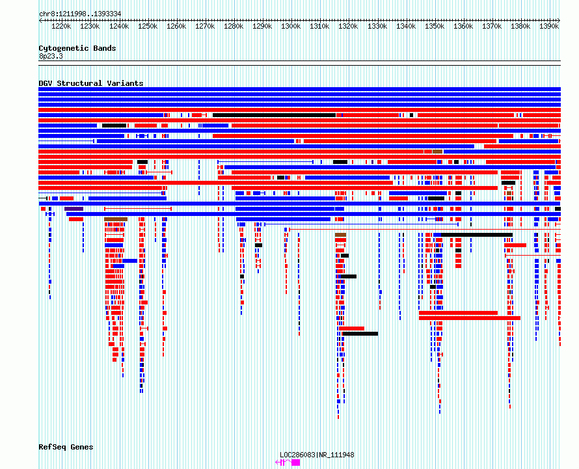579x469 pixels.
Task: Select the brown variant bar under 1240k
Action: point(116,219)
